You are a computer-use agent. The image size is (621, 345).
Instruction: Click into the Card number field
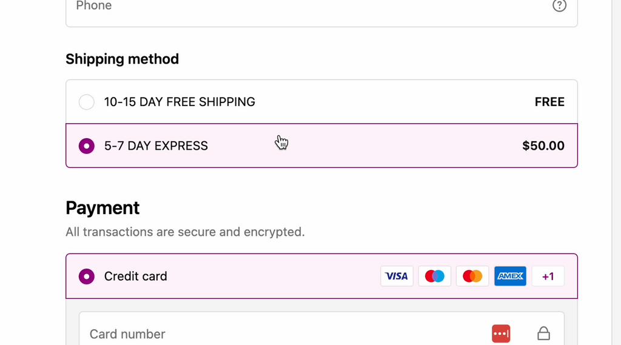[273, 333]
